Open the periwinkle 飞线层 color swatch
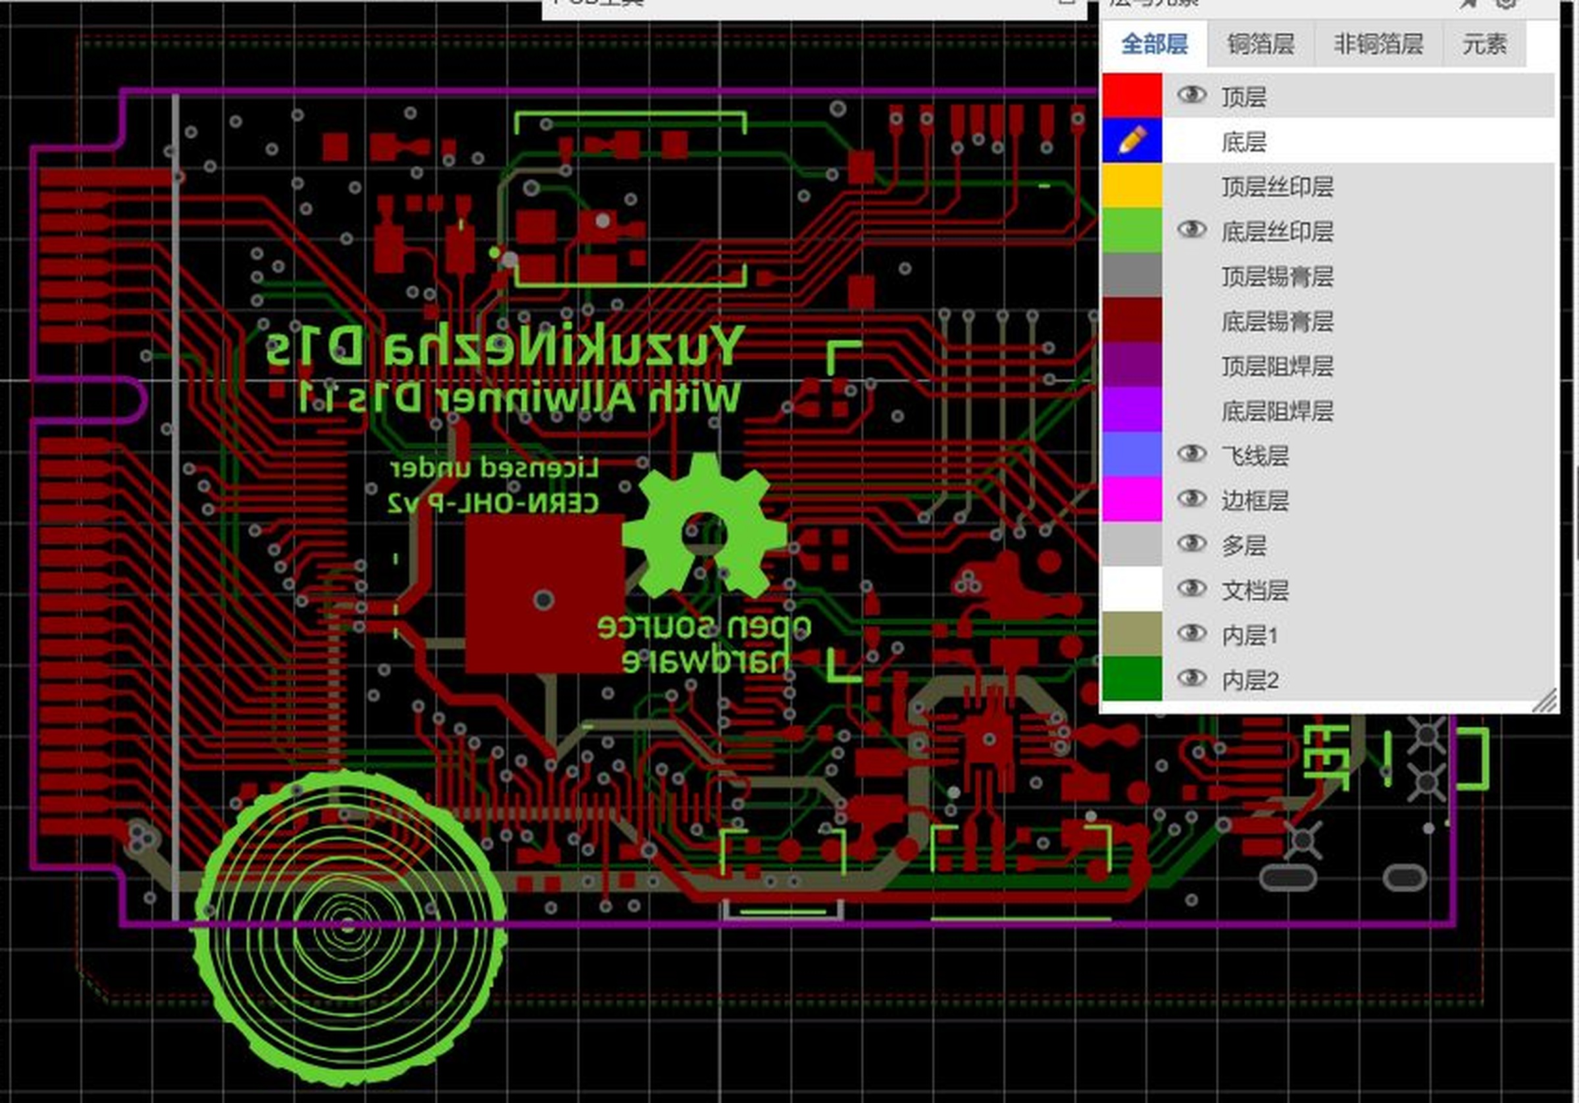Image resolution: width=1579 pixels, height=1103 pixels. [1132, 454]
